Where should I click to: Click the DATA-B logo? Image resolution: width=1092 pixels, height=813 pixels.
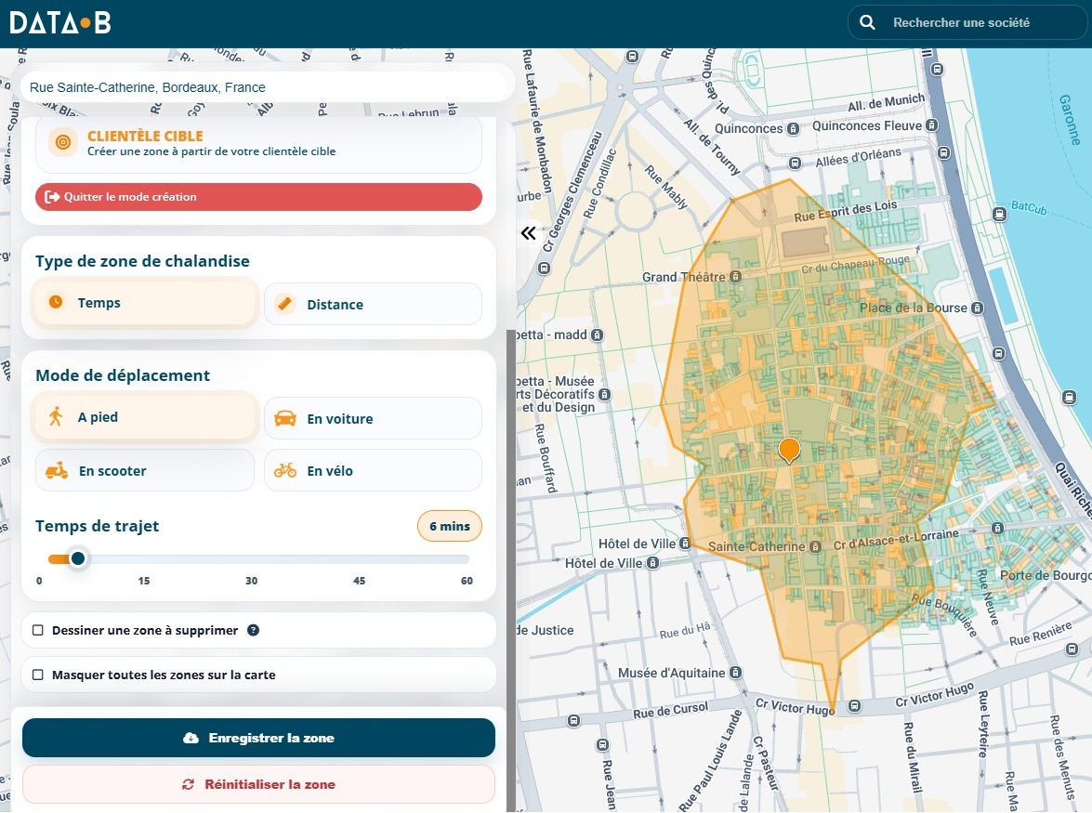click(60, 23)
